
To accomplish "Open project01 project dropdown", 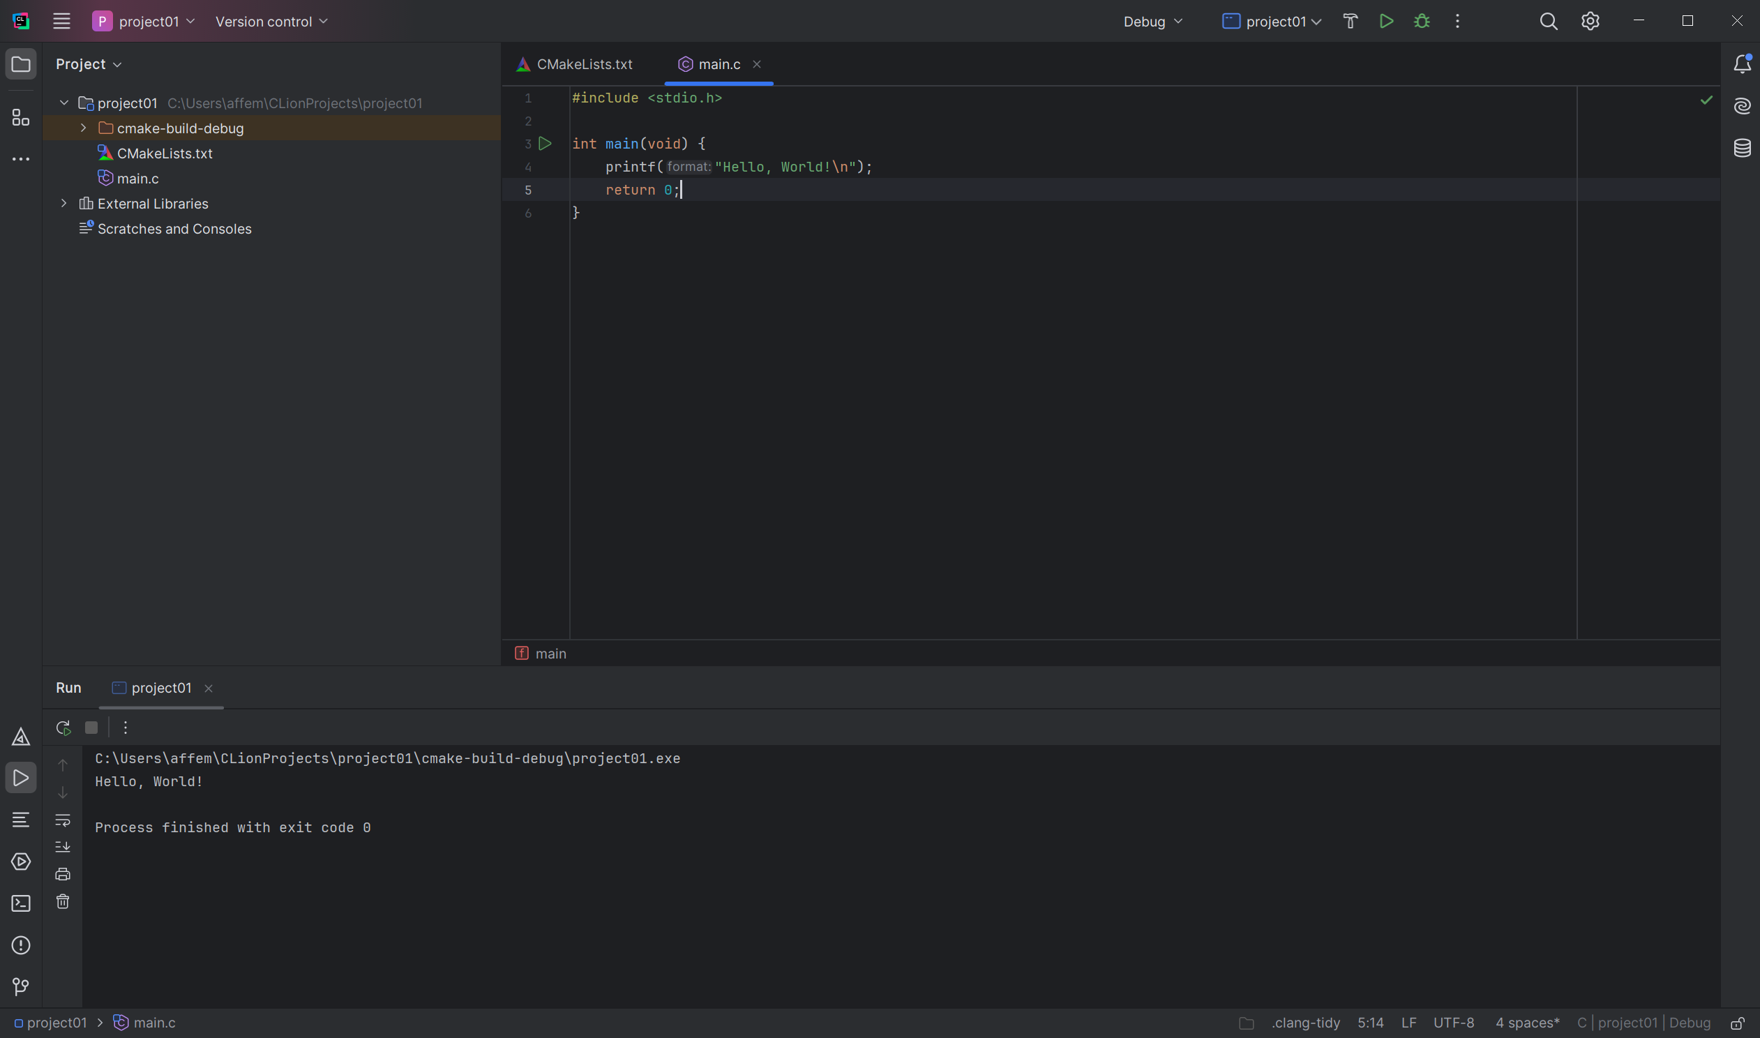I will coord(144,22).
